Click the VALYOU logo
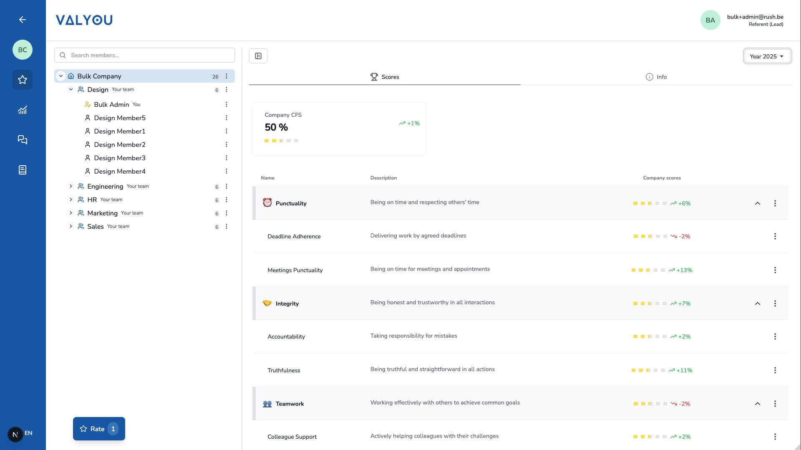801x450 pixels. (84, 20)
